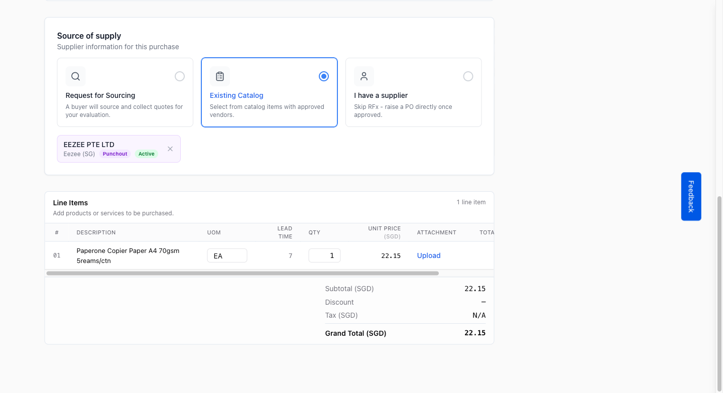
Task: Click the EEZEE PTE LTD supplier name
Action: tap(89, 145)
